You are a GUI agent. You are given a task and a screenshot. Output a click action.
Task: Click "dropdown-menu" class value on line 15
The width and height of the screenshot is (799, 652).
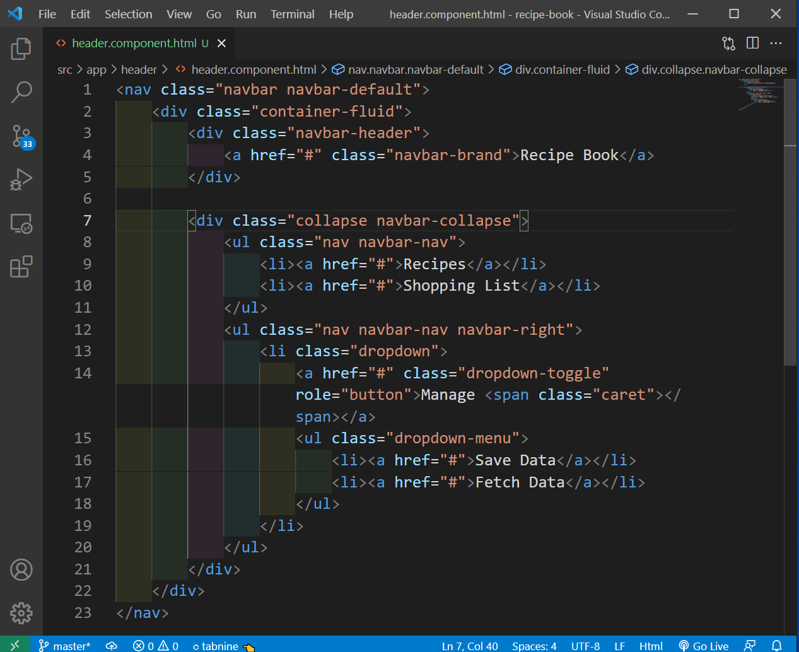tap(453, 438)
